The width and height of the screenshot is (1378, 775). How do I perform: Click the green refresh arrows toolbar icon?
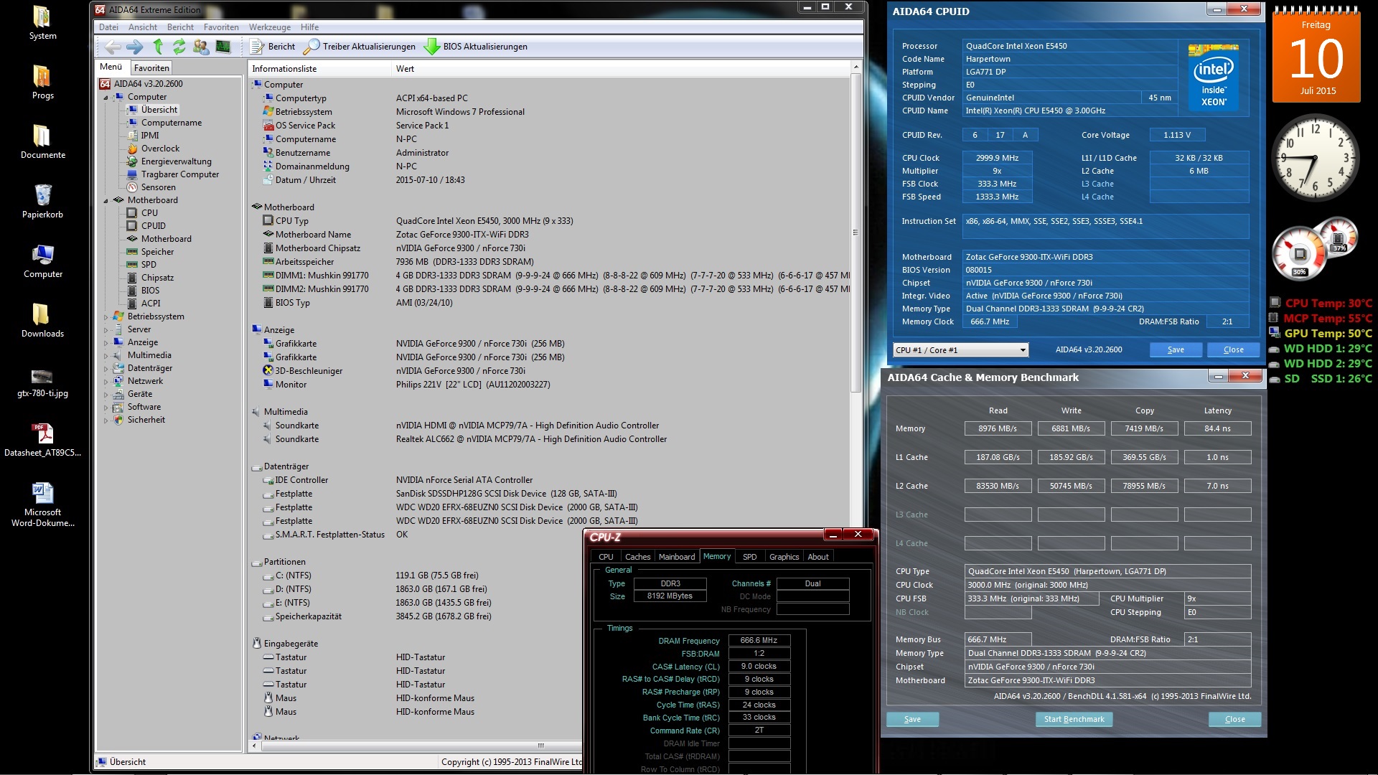coord(179,47)
